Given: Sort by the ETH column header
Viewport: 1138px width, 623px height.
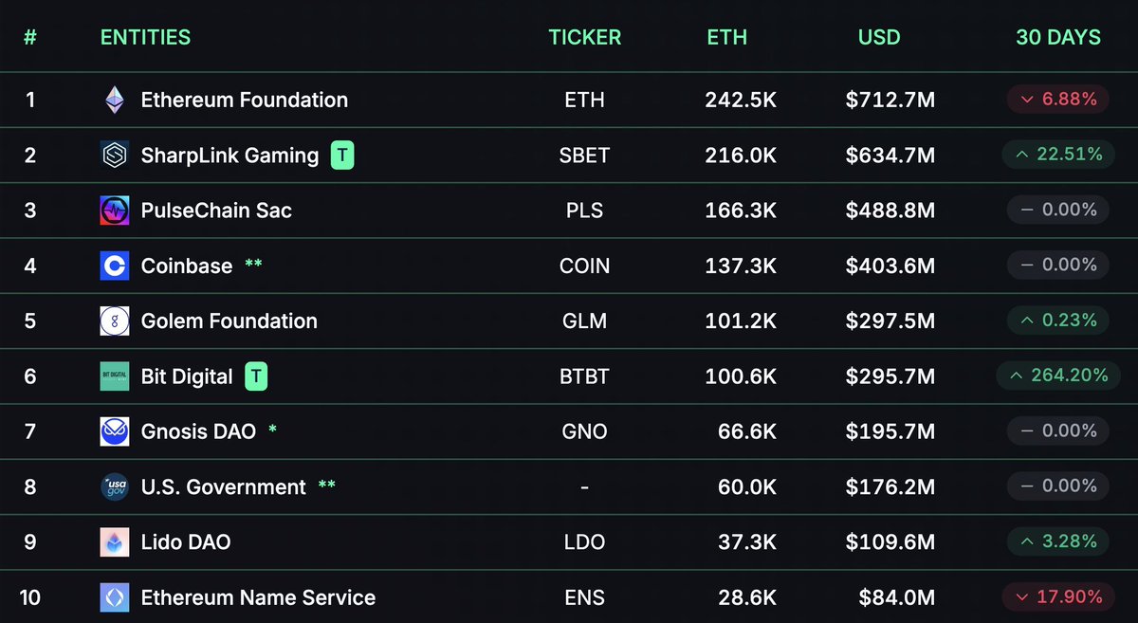Looking at the screenshot, I should 727,38.
